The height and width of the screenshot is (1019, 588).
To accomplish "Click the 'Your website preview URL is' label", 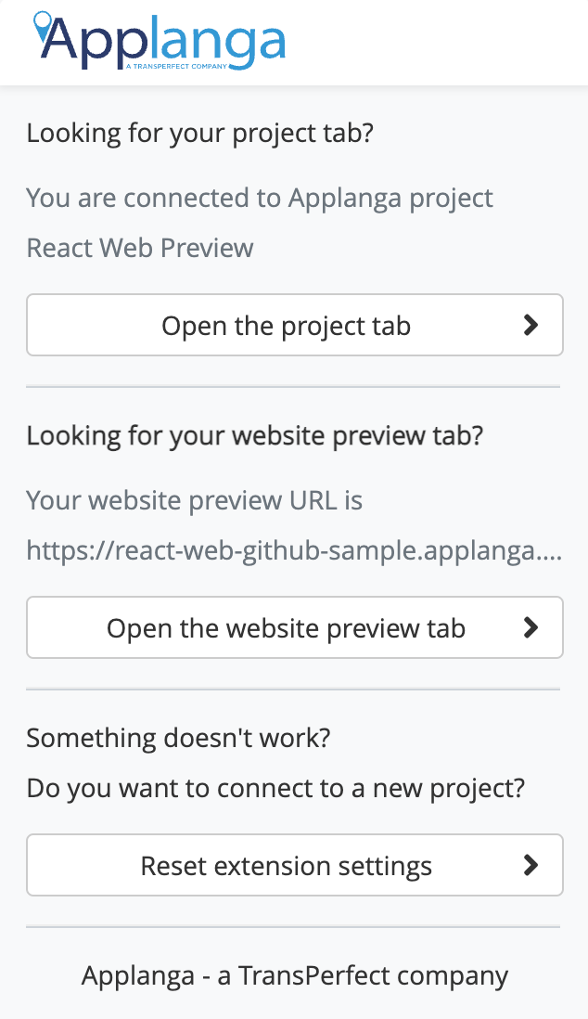I will 194,500.
